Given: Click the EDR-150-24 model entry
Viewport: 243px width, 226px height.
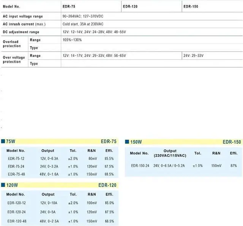Looking at the screenshot, I should 140,166.
